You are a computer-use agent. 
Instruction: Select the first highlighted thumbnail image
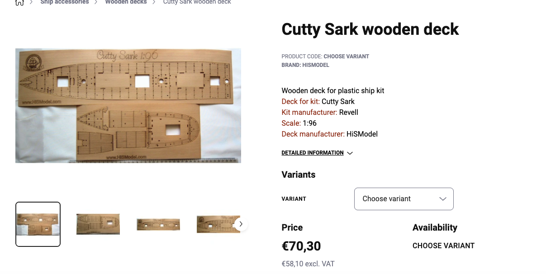[38, 224]
